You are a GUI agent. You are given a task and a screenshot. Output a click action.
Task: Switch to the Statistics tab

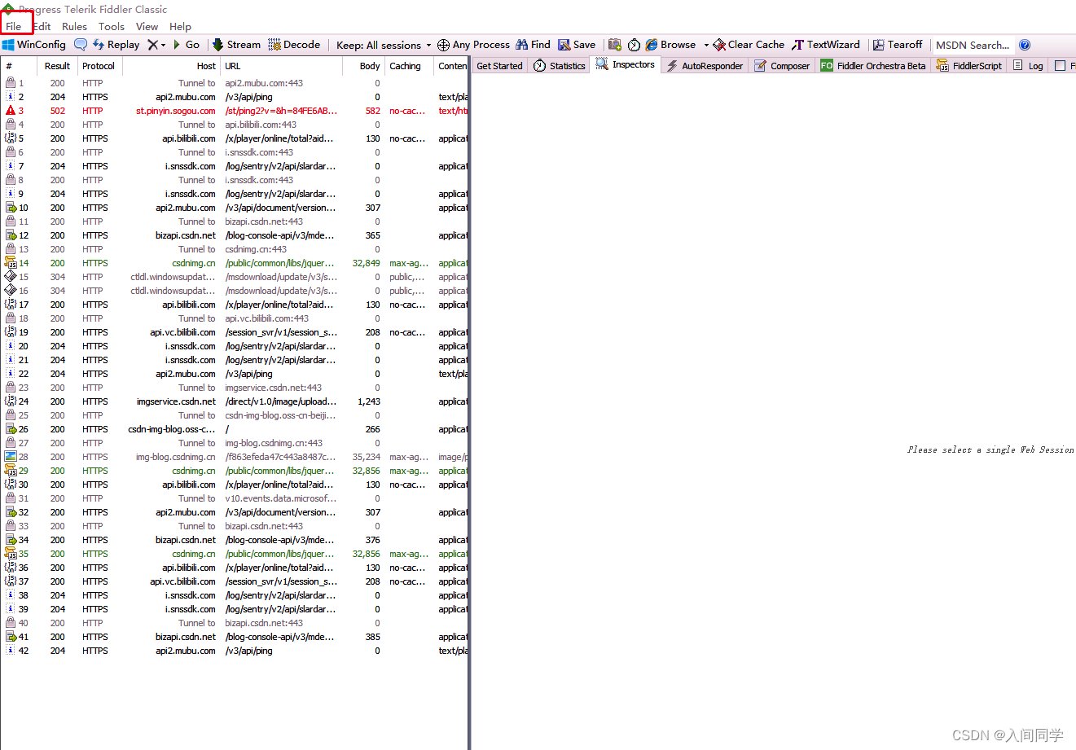(560, 66)
